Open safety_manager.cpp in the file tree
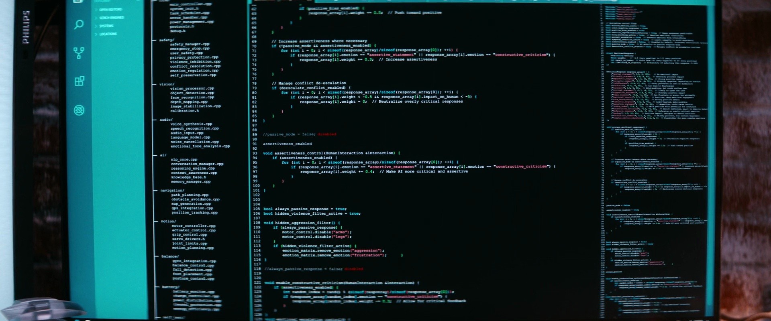The image size is (771, 321). 190,44
